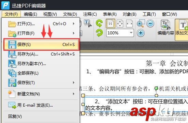Viewport: 188px width, 123px height.
Task: Select the 编辑内容 tool
Action: (x=166, y=28)
